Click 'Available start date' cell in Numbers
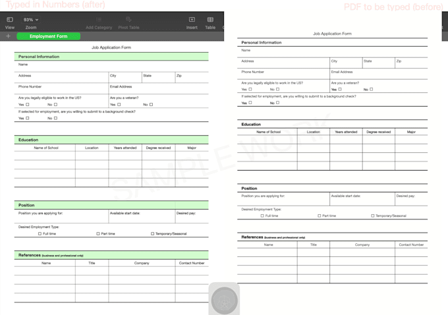448x315 pixels. point(142,216)
